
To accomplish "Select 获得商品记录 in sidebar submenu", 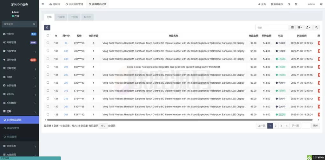I will click(19, 120).
